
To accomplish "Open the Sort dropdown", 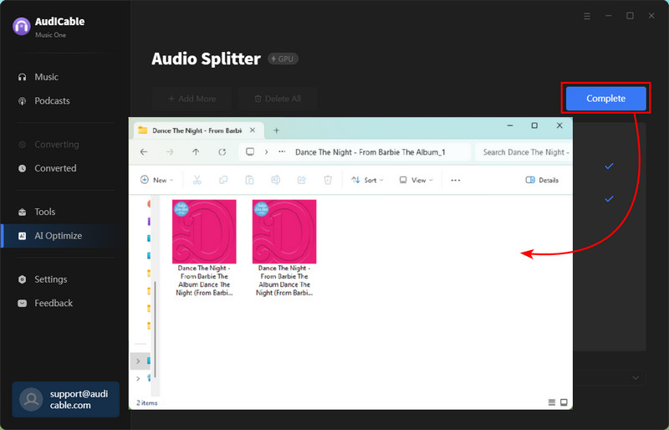I will (x=367, y=180).
